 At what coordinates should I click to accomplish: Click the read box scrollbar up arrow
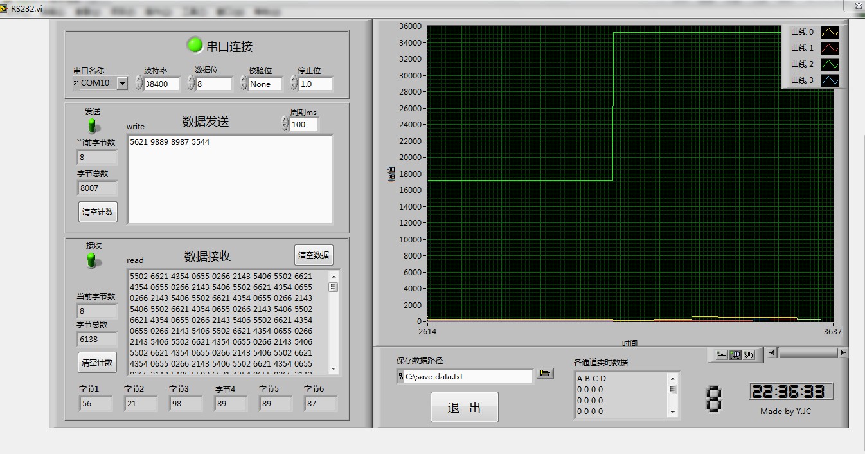click(334, 275)
